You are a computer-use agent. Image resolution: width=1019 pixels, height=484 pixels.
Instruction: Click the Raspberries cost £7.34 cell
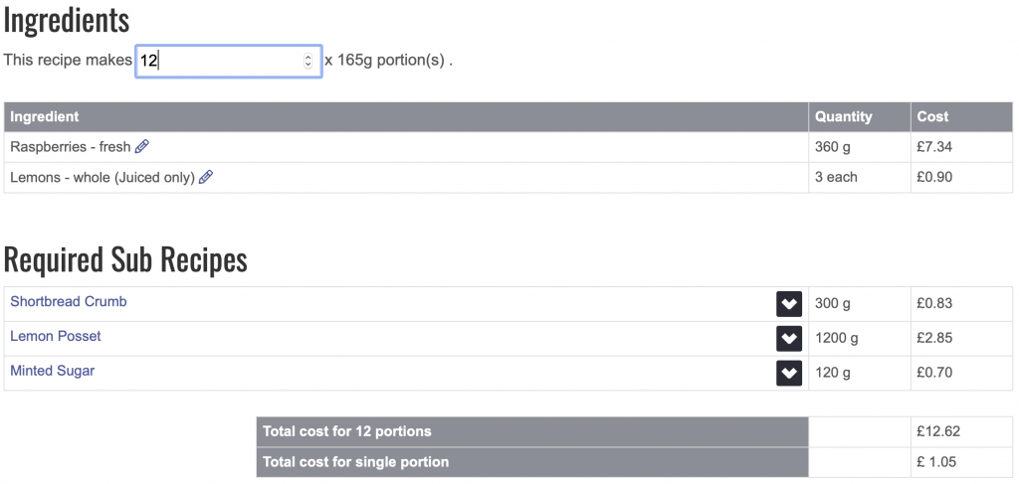(x=961, y=147)
